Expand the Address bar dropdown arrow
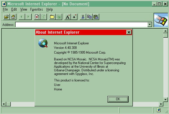 [x=149, y=24]
